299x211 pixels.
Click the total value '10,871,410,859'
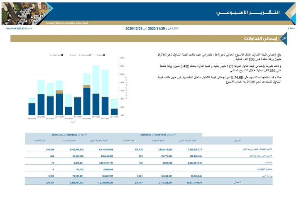tap(194, 183)
